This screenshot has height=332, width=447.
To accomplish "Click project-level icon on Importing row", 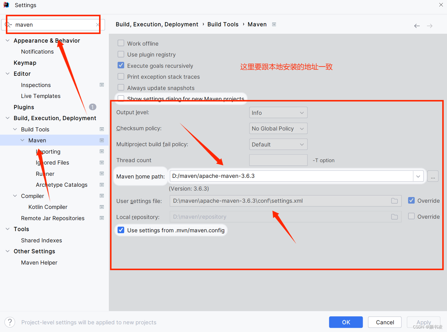I will point(102,152).
